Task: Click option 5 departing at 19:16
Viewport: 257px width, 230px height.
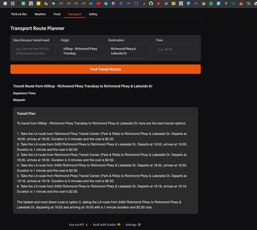Action: [101, 178]
